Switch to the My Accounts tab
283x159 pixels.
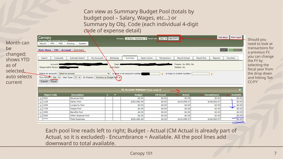point(97,58)
